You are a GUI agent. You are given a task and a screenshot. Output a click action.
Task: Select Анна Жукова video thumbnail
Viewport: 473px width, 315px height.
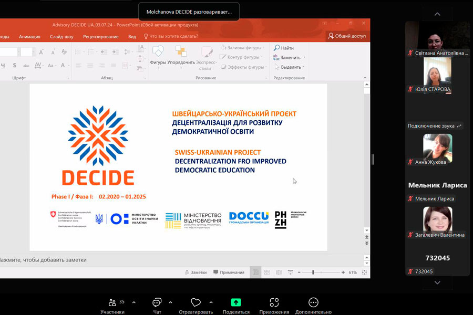437,149
